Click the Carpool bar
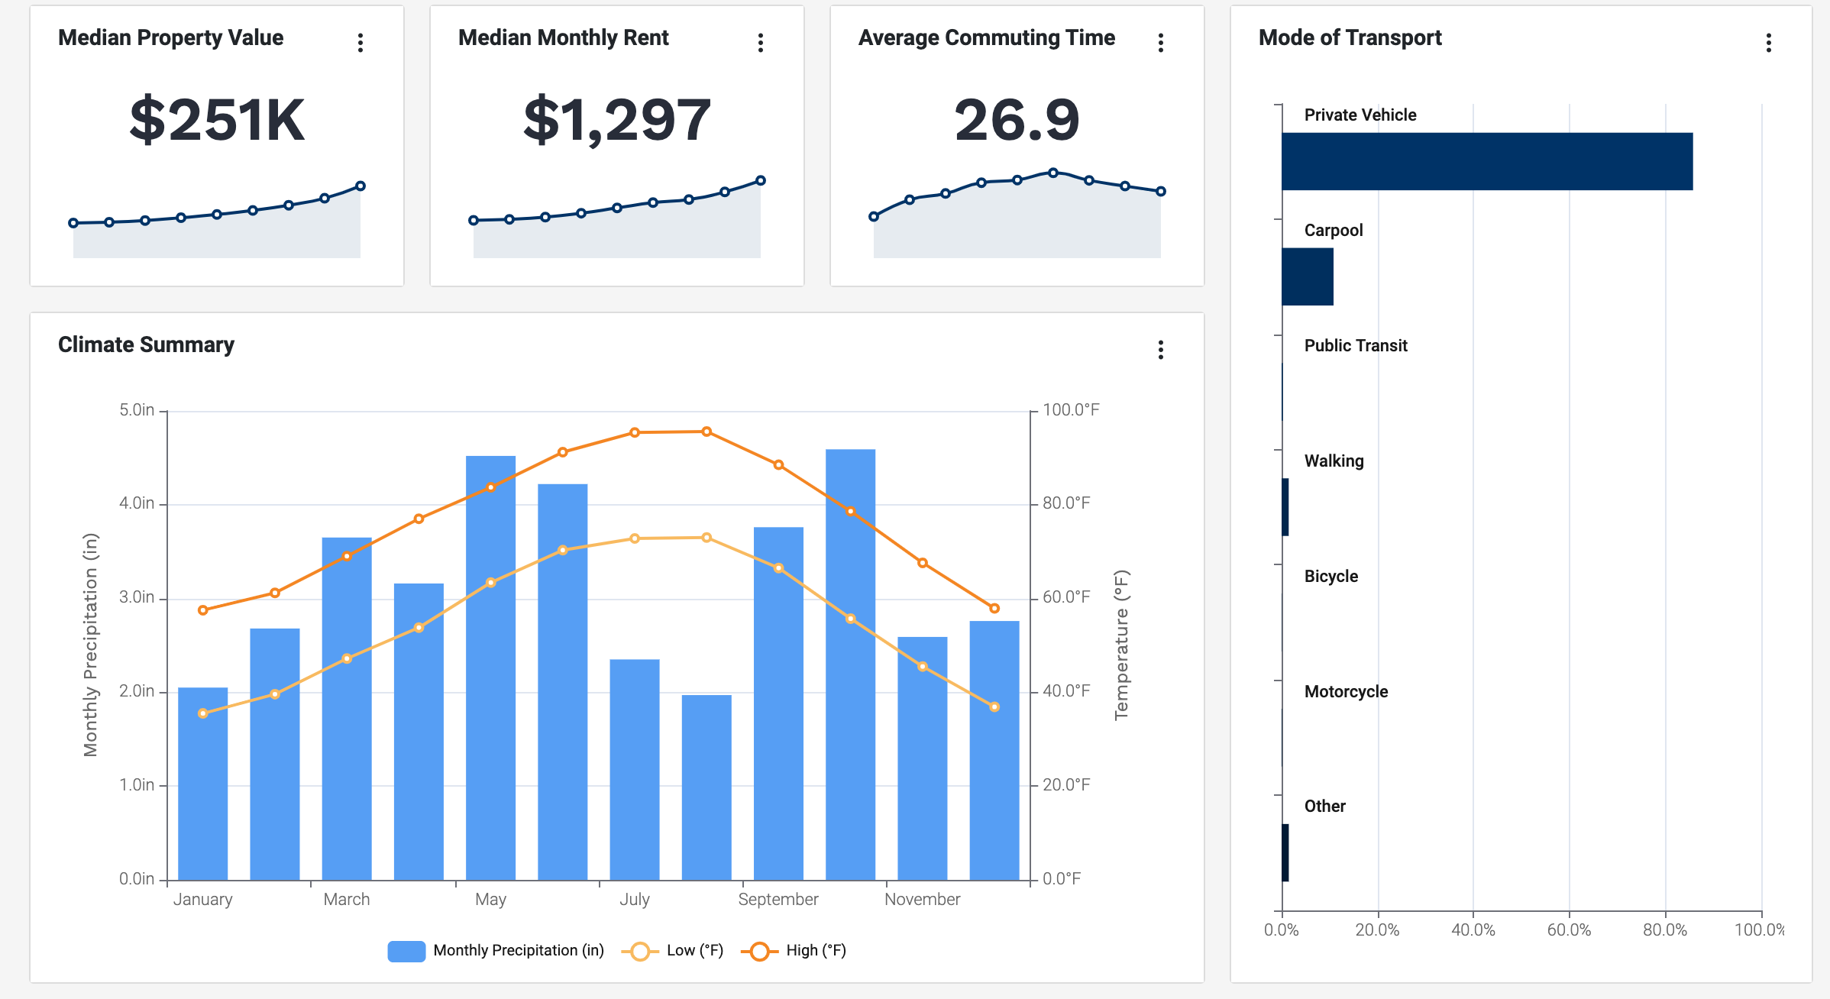This screenshot has height=999, width=1830. coord(1308,276)
